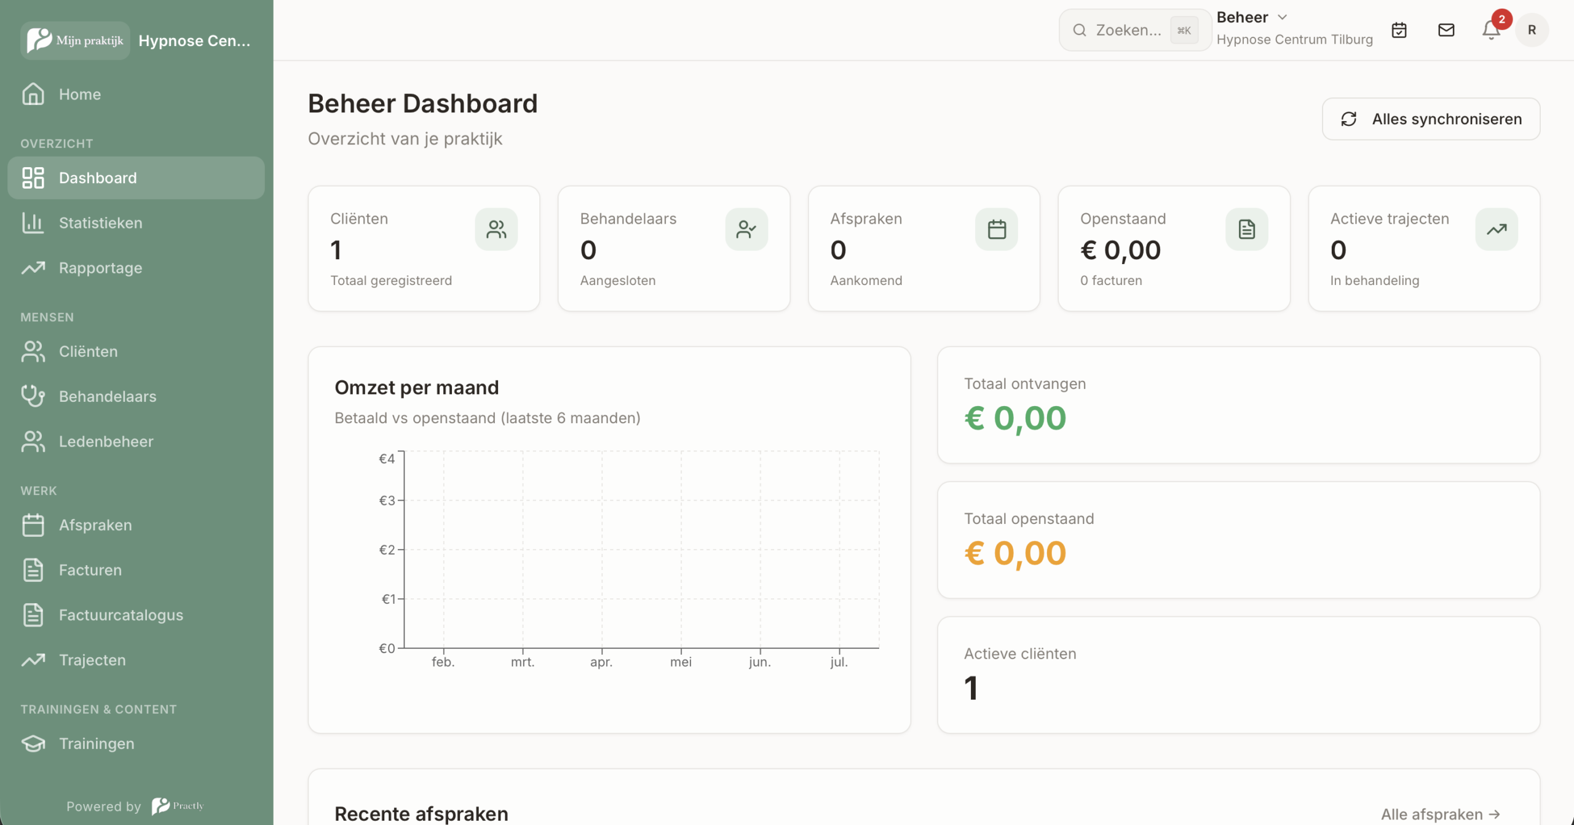The width and height of the screenshot is (1574, 825).
Task: Click the Practly logo in footer
Action: 178,805
